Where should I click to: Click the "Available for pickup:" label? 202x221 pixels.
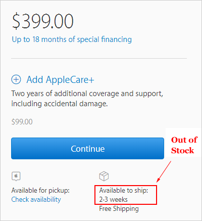[x=40, y=190]
